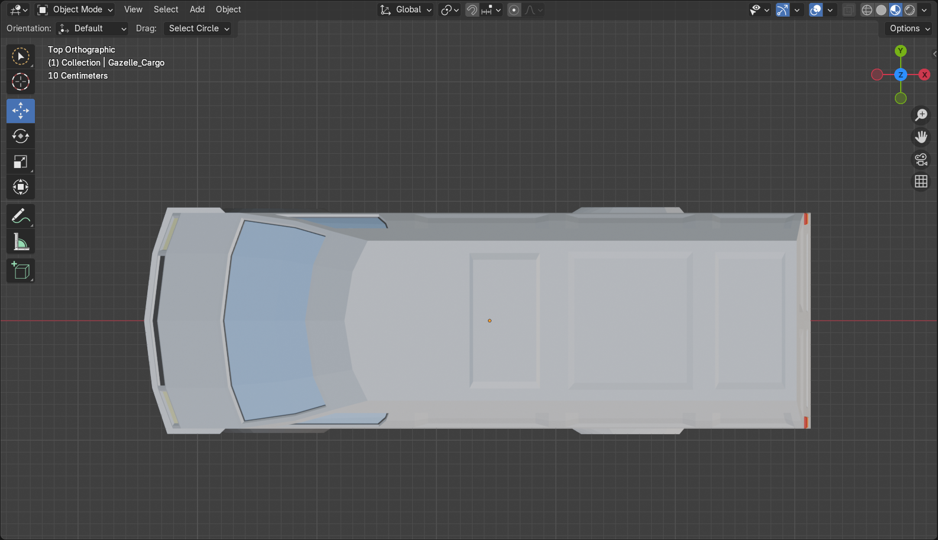Image resolution: width=938 pixels, height=540 pixels.
Task: Open the transform pivot point dropdown
Action: click(x=450, y=9)
